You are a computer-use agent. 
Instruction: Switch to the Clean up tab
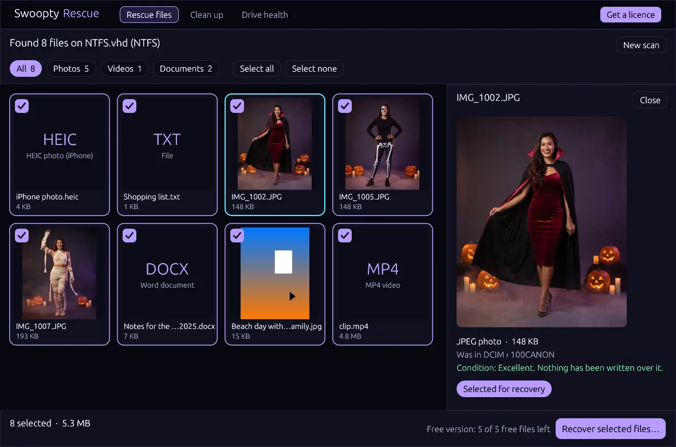click(x=207, y=15)
